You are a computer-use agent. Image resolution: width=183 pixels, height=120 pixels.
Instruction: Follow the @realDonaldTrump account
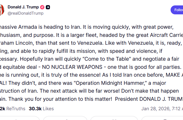178,10
